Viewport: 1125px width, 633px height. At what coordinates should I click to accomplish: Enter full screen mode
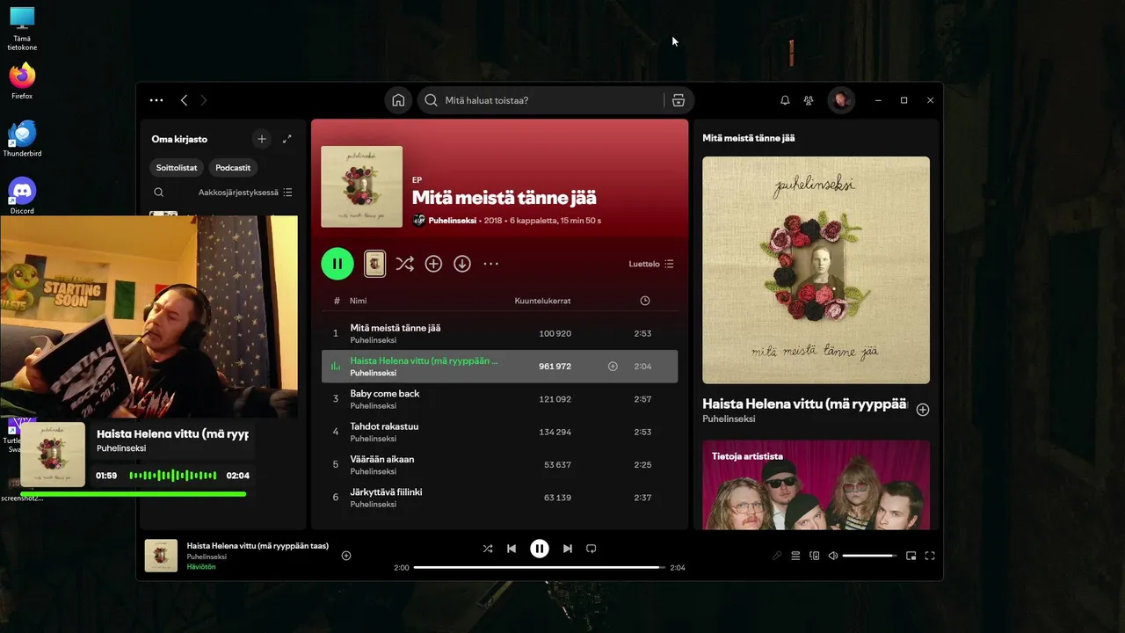click(x=930, y=556)
